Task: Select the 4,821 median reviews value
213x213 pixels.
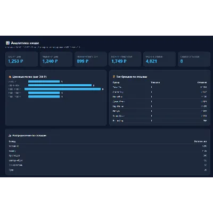Action: [151, 61]
